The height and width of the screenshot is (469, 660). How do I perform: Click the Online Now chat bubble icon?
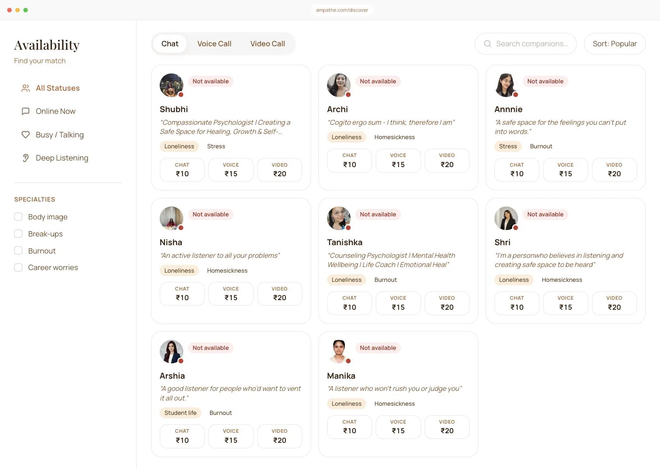coord(26,111)
